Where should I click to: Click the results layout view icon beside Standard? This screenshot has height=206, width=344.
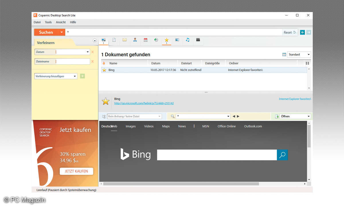coord(284,54)
